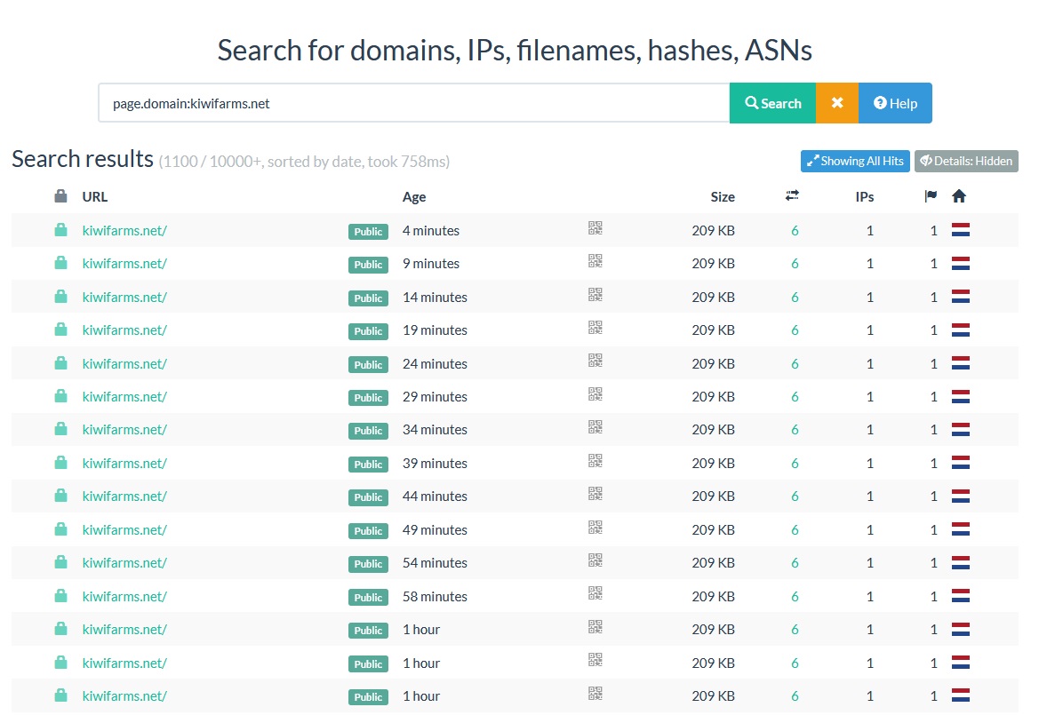
Task: Open the kiwifarms.net/ link scanned 58 minutes ago
Action: click(x=124, y=596)
